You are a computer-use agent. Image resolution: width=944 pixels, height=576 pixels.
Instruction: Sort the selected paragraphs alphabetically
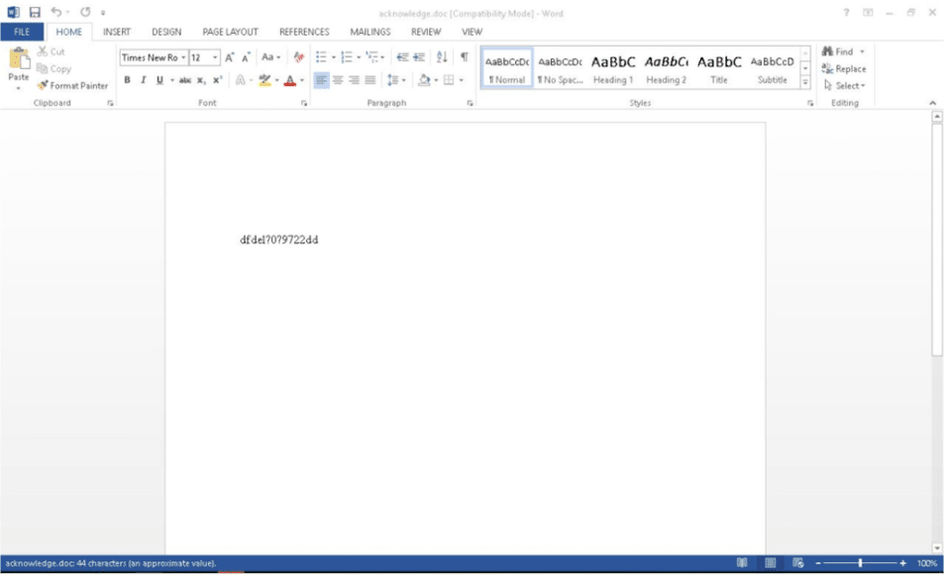442,57
